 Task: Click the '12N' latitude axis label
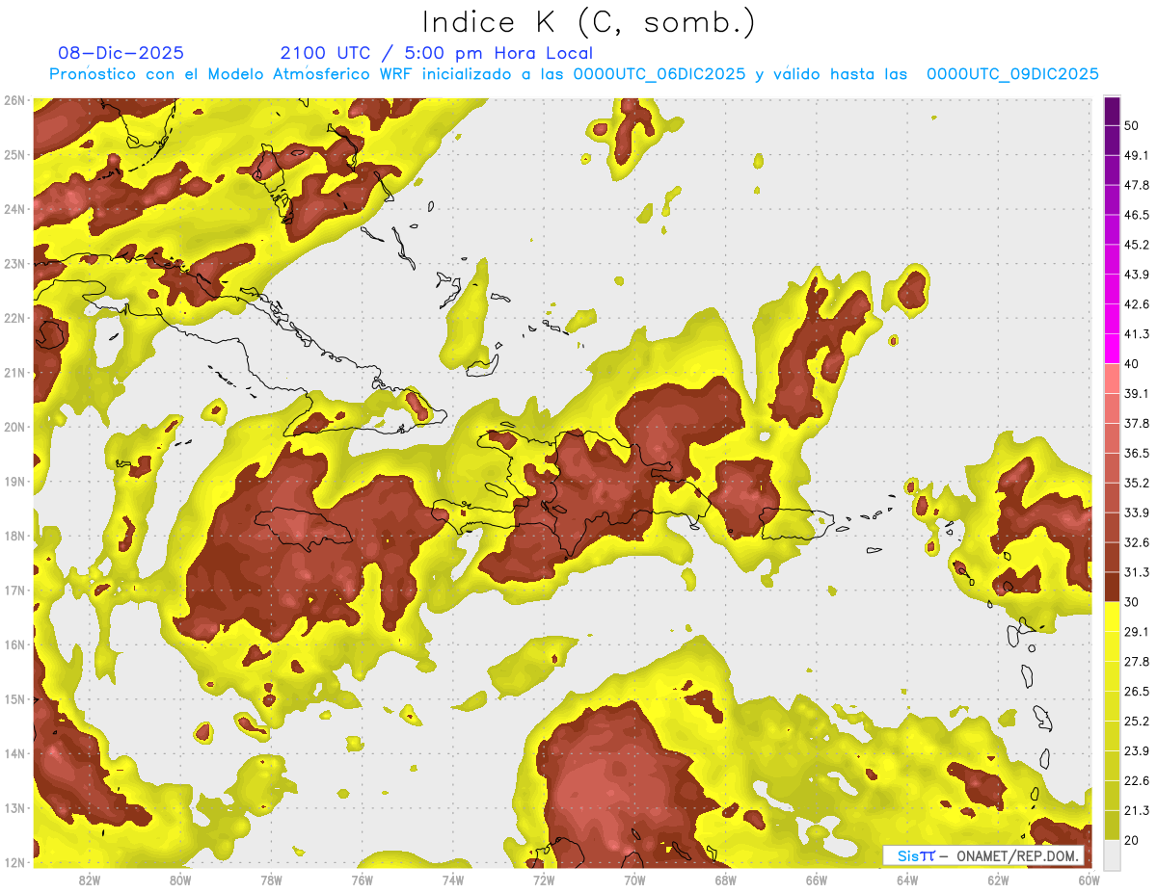coord(14,862)
